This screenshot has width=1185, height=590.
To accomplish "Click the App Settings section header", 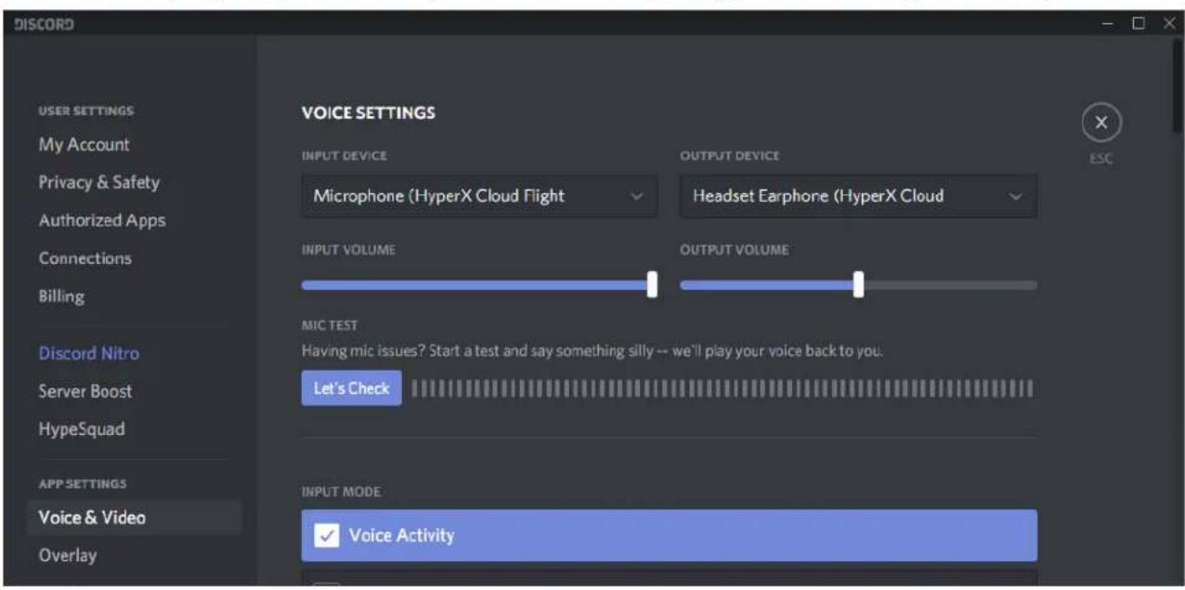I will [x=83, y=483].
